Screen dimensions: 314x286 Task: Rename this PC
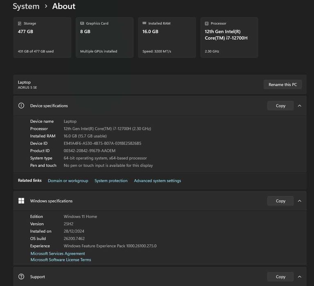pyautogui.click(x=282, y=85)
